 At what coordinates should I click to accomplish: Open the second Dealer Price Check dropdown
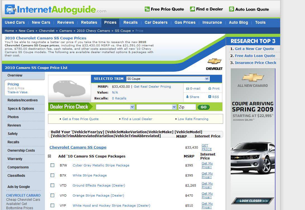click(x=156, y=107)
